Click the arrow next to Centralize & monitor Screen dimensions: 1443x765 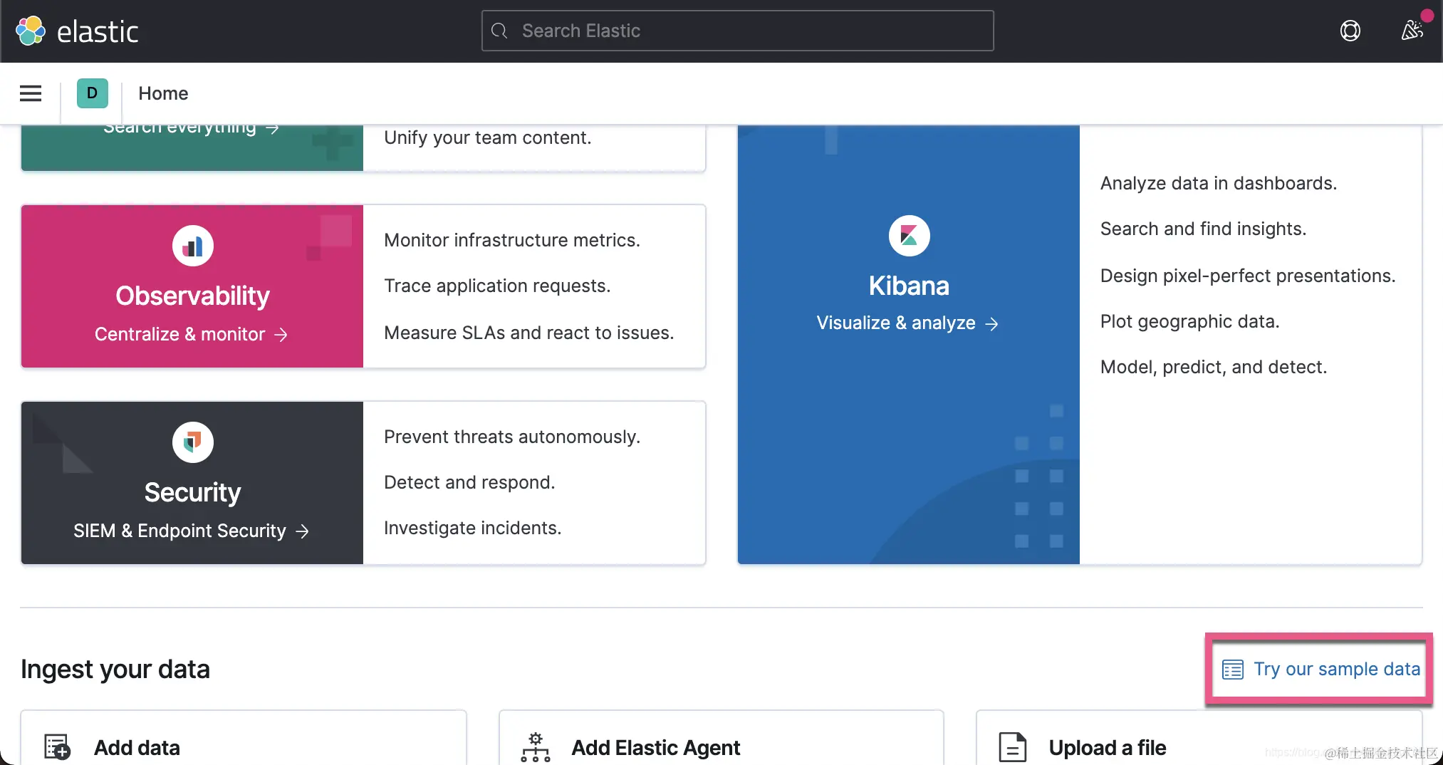pyautogui.click(x=281, y=335)
